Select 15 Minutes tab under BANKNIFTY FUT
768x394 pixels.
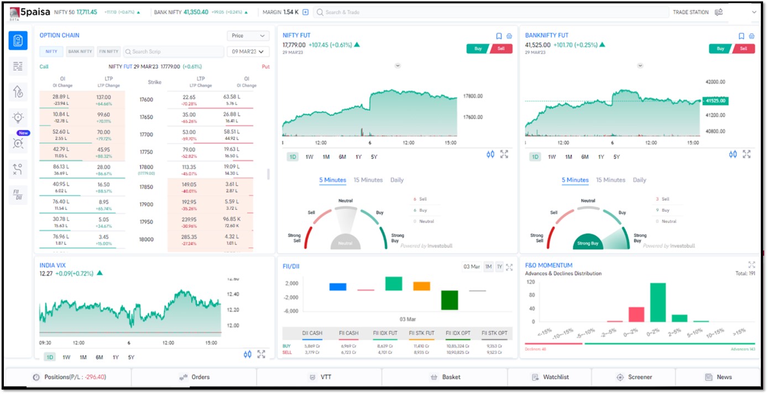(611, 180)
